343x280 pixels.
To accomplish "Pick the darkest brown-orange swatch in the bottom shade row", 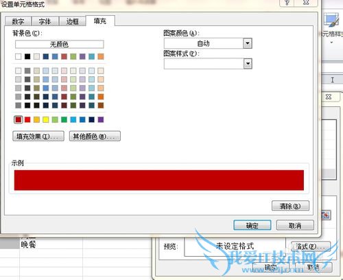I will point(101,105).
